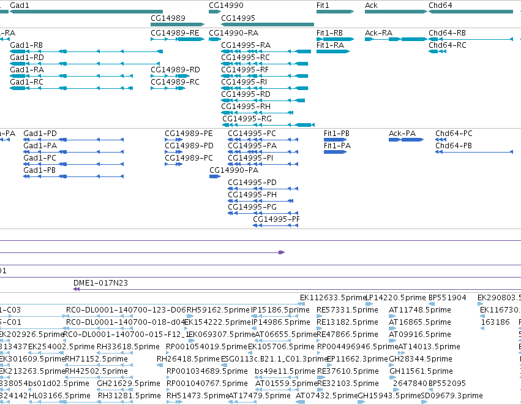Click protein CG14989-PC

tap(189, 158)
